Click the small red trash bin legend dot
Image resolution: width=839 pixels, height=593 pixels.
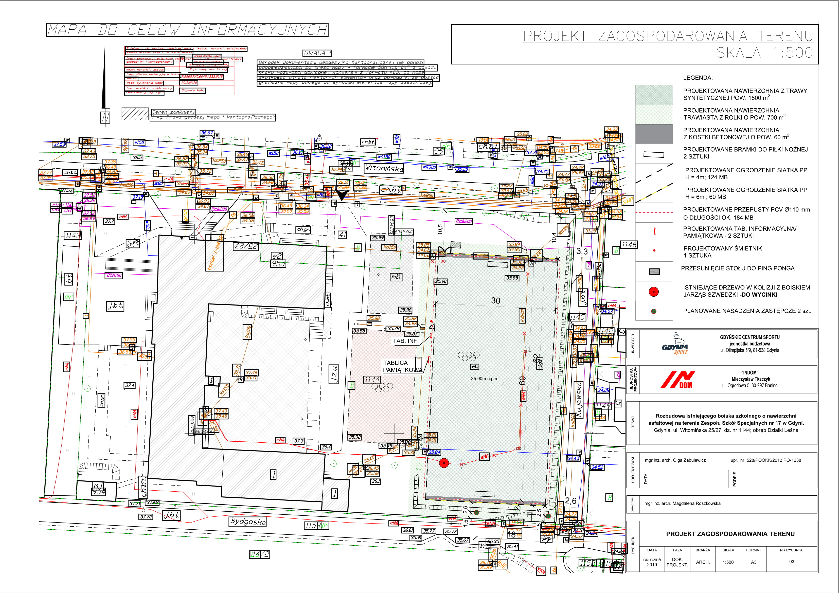pyautogui.click(x=654, y=251)
